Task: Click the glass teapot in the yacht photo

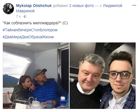Action: click(35, 103)
